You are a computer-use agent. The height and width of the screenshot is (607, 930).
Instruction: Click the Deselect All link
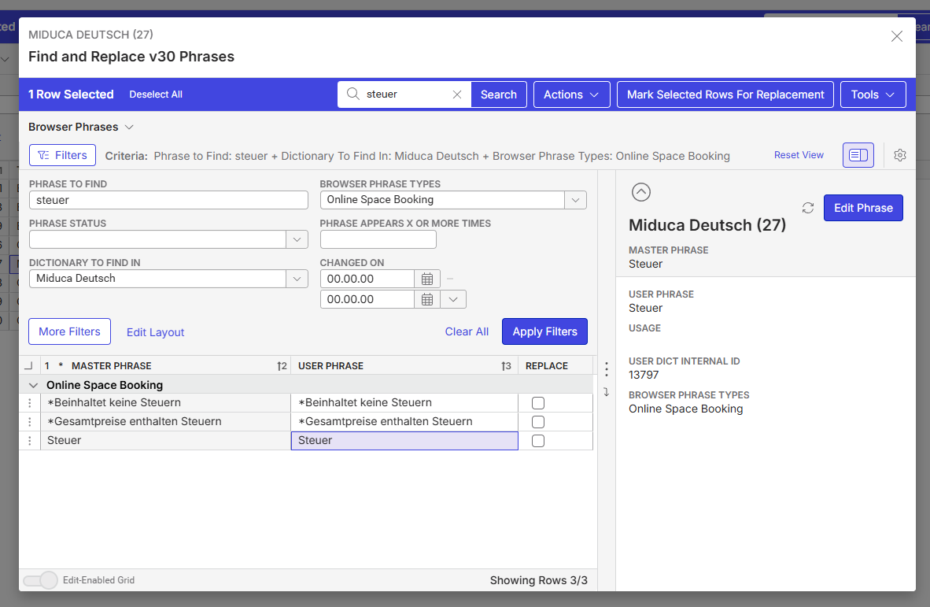pos(156,94)
